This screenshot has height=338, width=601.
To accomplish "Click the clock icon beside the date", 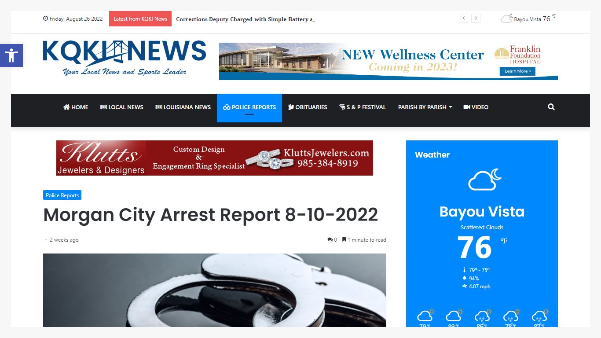I will pyautogui.click(x=45, y=19).
